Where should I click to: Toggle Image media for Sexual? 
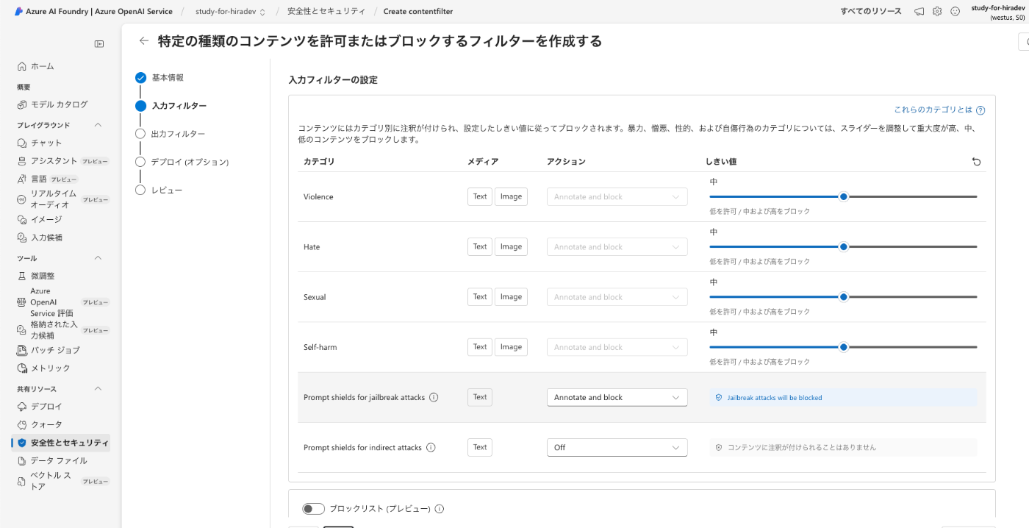(511, 296)
